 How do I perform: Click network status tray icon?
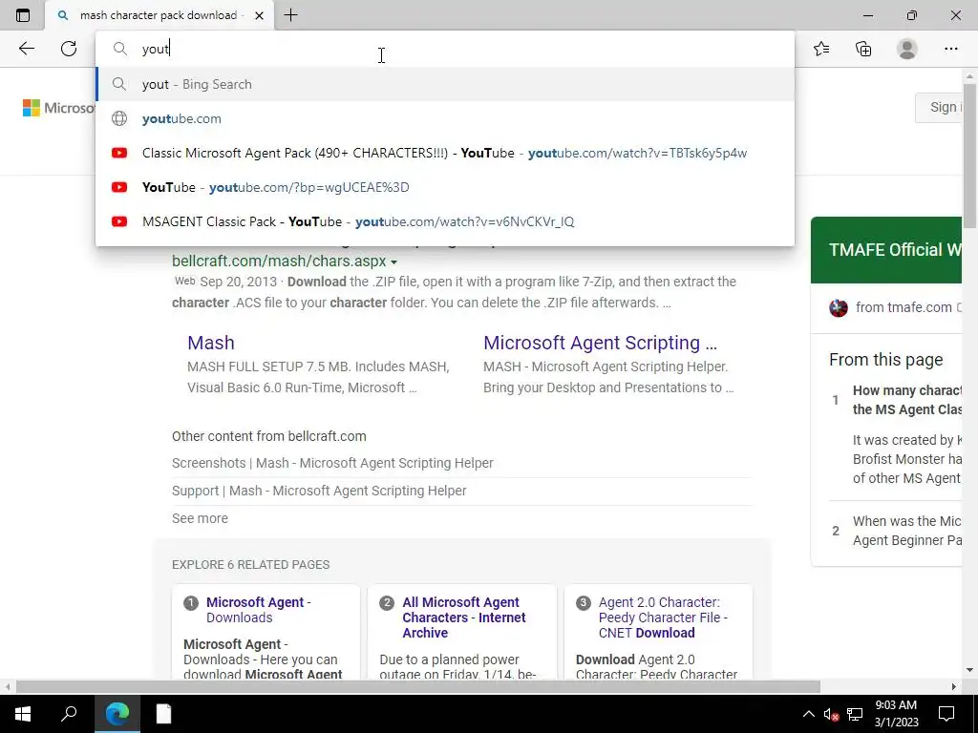pyautogui.click(x=855, y=714)
